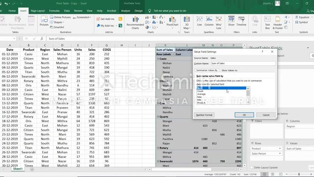The width and height of the screenshot is (314, 177).
Task: Click cell with Date header
Action: point(10,50)
